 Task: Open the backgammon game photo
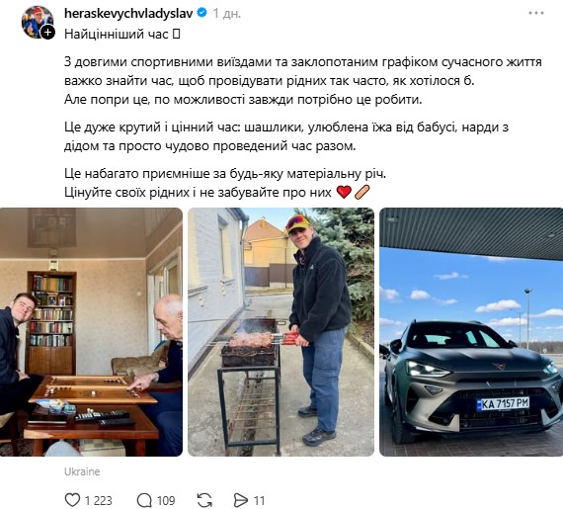(x=91, y=332)
